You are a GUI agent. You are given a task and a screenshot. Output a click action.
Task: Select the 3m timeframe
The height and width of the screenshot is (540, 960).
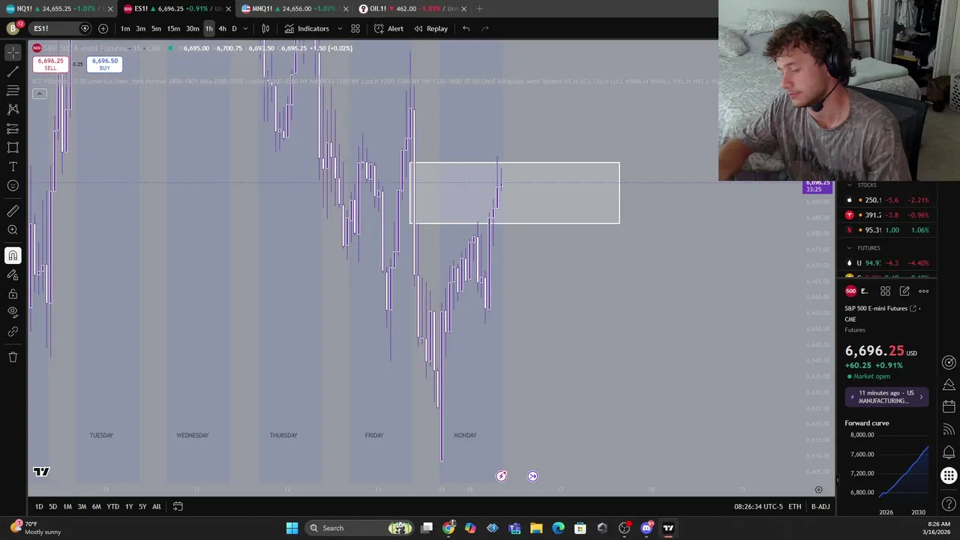(140, 28)
